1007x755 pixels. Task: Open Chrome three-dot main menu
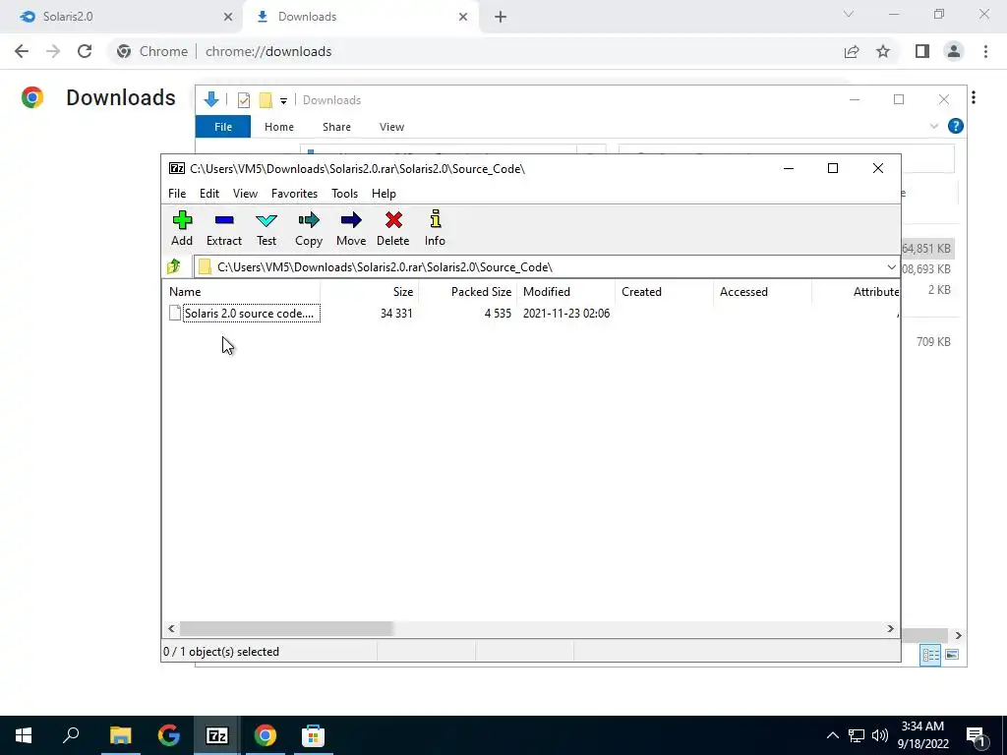pos(985,51)
